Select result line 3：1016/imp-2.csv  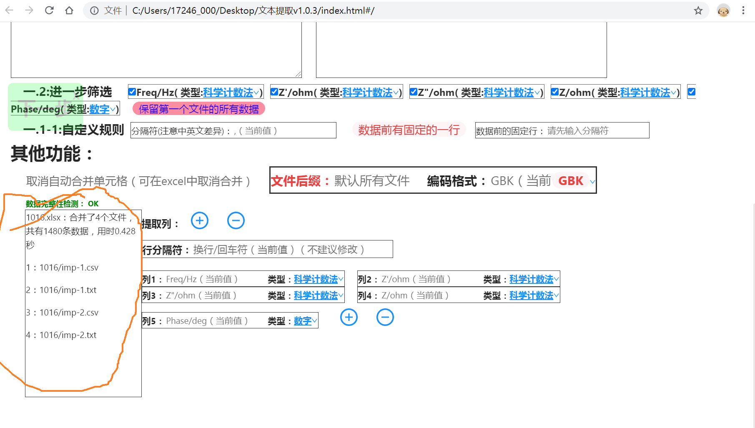coord(63,313)
